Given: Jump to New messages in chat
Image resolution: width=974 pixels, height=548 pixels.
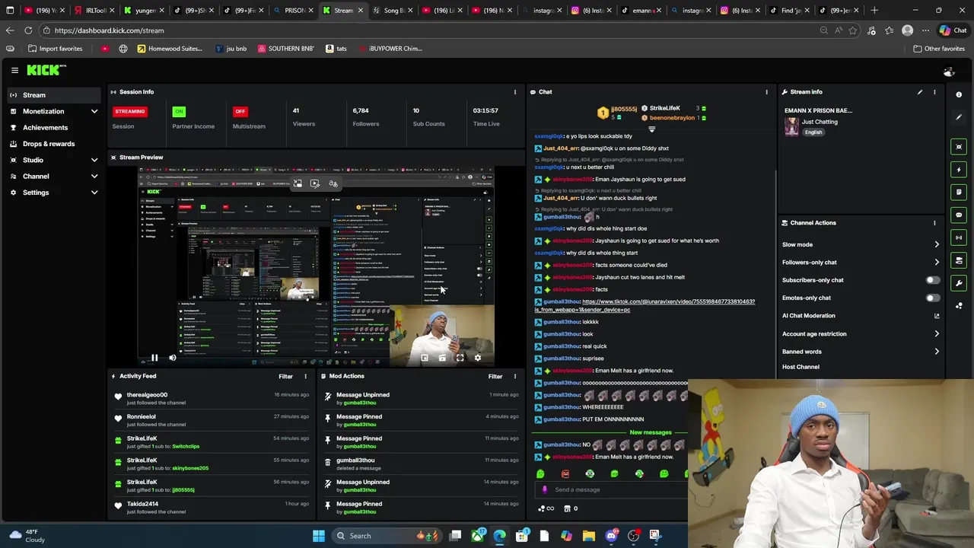Looking at the screenshot, I should [651, 432].
